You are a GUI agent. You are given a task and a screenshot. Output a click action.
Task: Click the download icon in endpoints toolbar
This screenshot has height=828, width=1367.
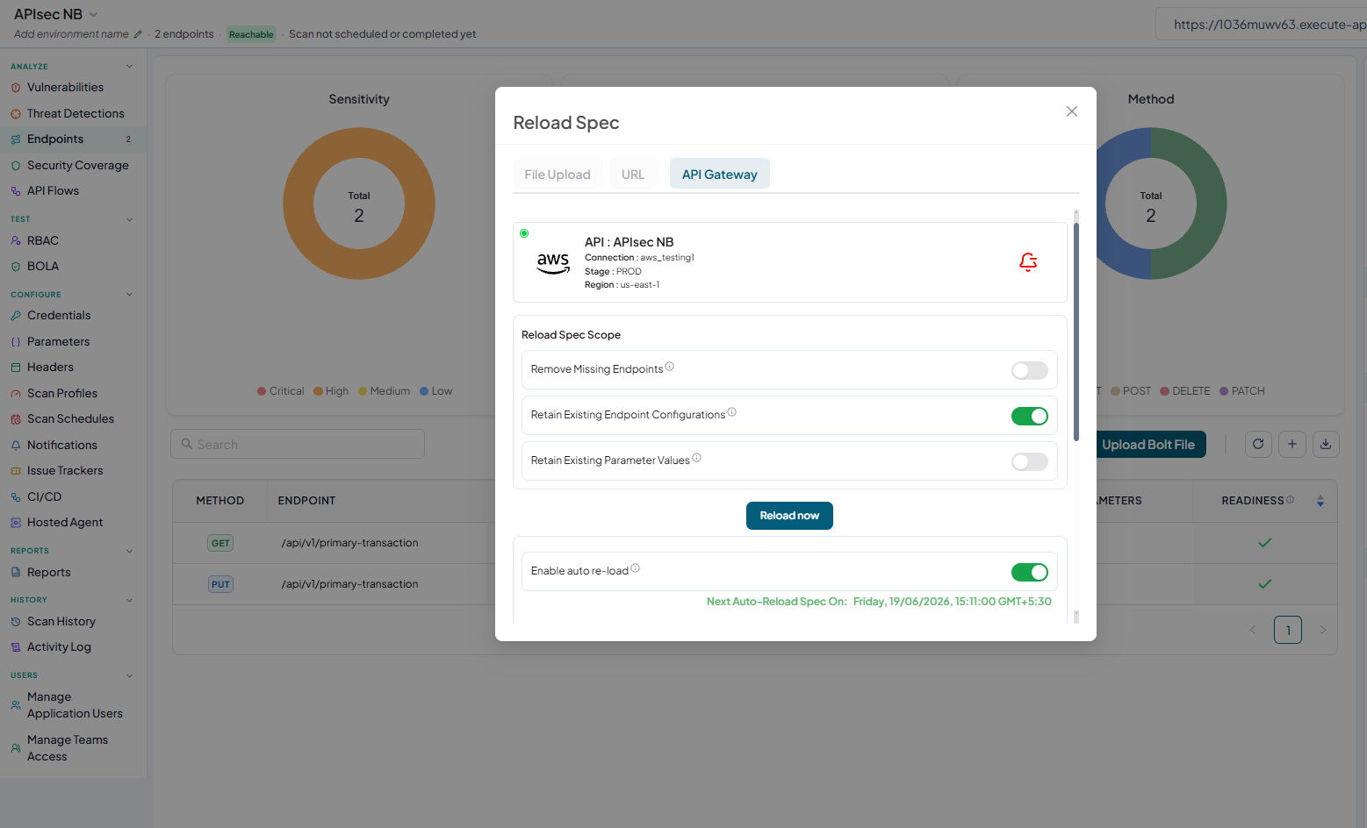click(x=1326, y=445)
